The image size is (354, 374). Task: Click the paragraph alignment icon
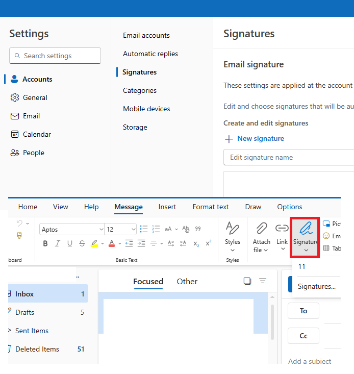click(154, 243)
